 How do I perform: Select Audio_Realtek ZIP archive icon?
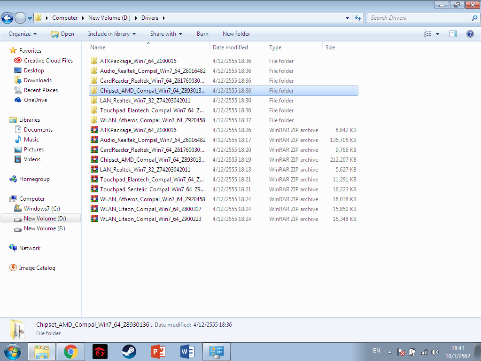(94, 140)
